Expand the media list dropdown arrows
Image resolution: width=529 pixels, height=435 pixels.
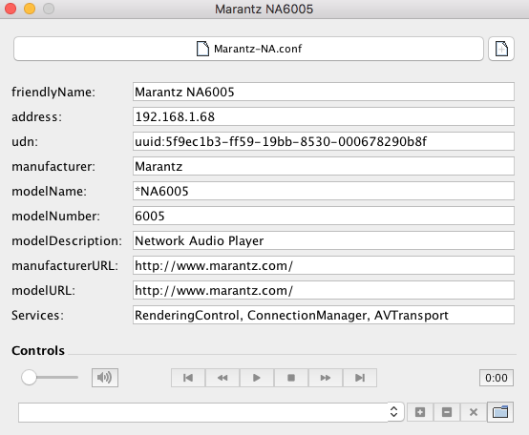(393, 412)
